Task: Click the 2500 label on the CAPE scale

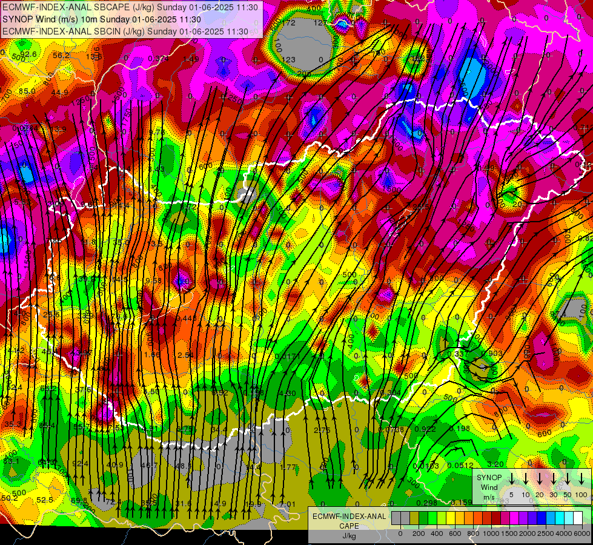Action: pos(546,533)
